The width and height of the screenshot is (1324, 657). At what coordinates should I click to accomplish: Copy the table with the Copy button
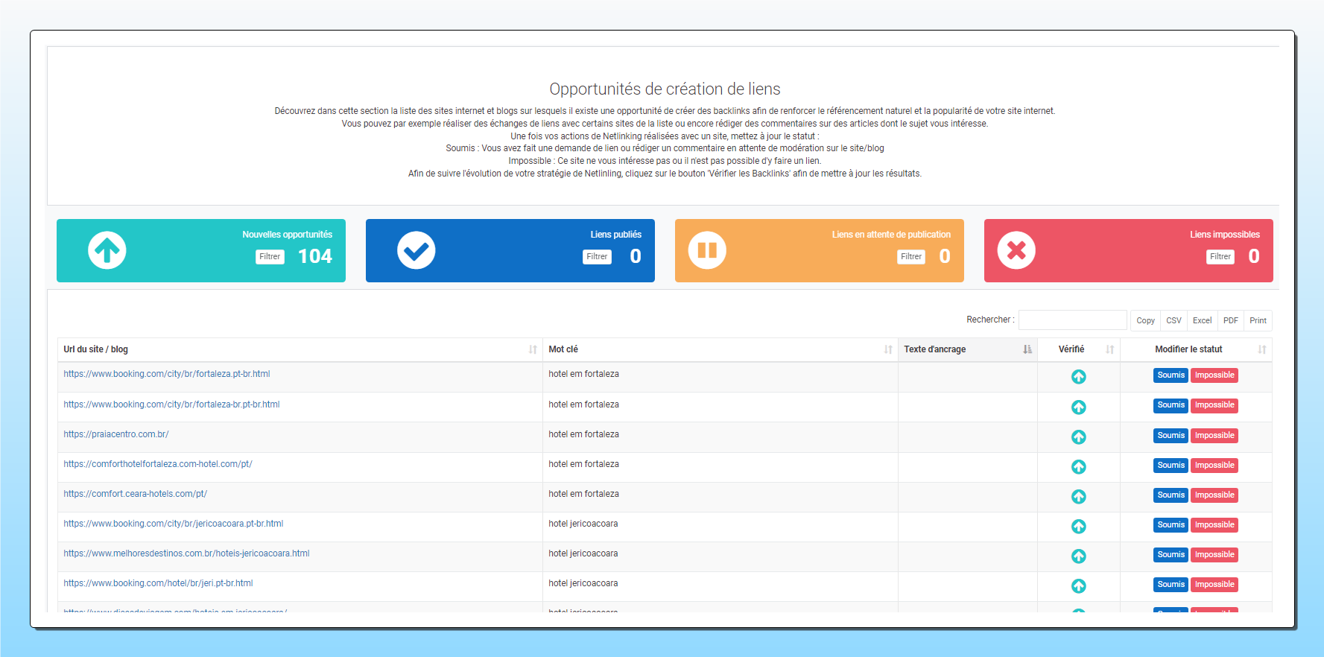click(1145, 320)
